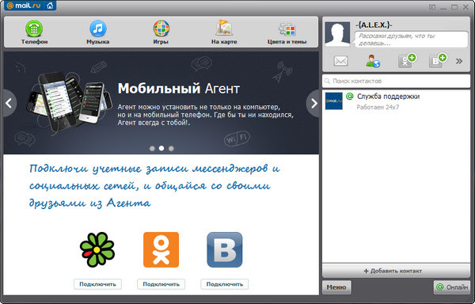
Task: Click the status message field
Action: (412, 40)
